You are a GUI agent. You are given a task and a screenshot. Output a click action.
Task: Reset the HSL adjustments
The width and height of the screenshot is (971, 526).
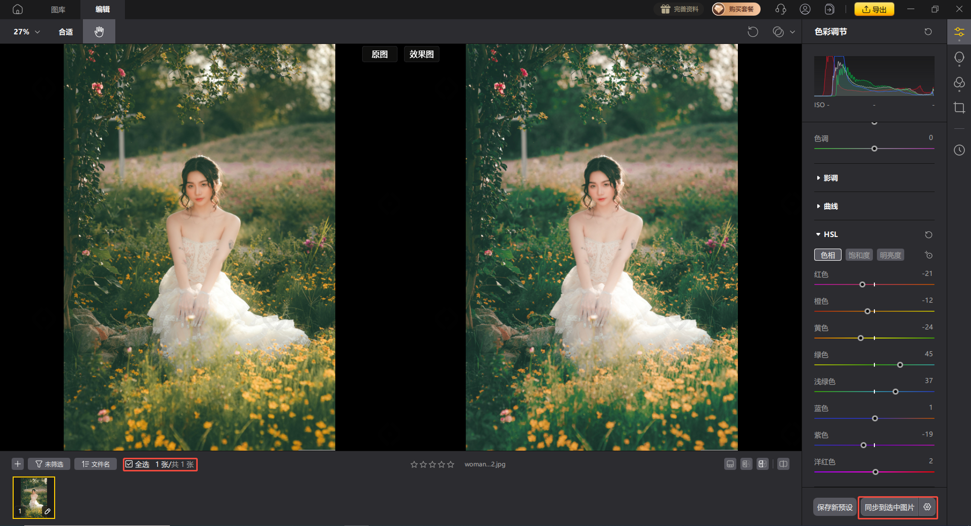[x=928, y=234]
